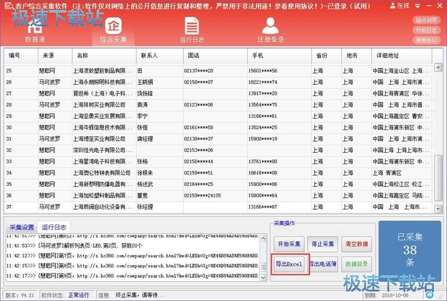Click 马可波罗 source in row 31
The height and width of the screenshot is (301, 447).
coord(49,139)
